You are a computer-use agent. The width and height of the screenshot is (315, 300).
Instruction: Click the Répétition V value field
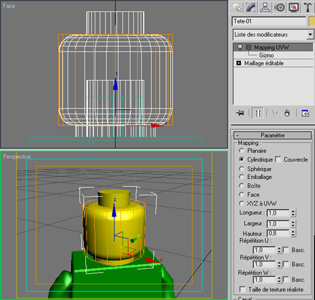coord(264,265)
